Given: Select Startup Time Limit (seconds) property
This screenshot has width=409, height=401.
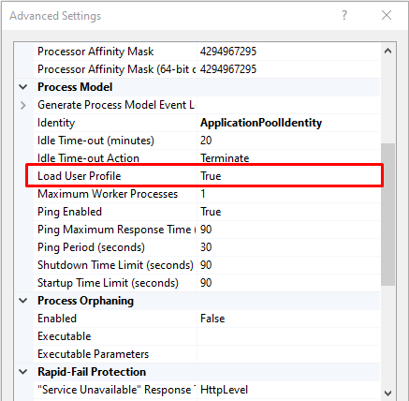Looking at the screenshot, I should tap(108, 283).
